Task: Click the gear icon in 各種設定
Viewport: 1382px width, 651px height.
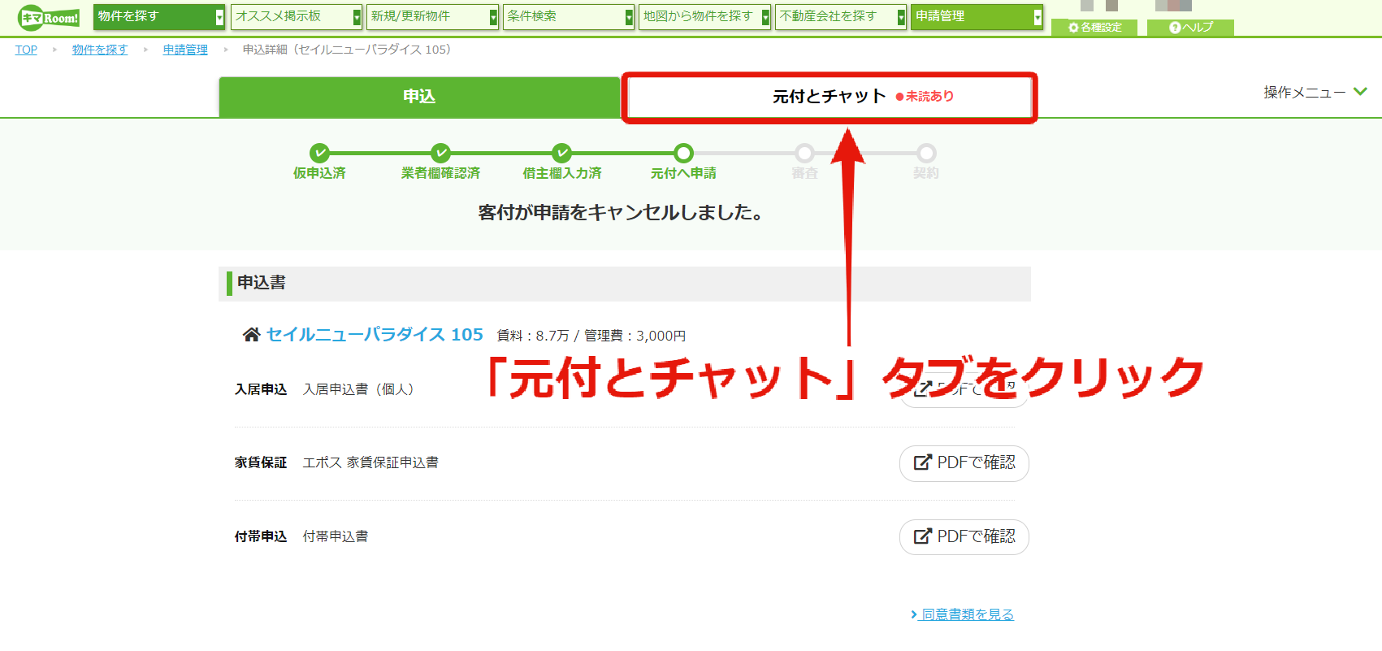Action: click(x=1073, y=28)
